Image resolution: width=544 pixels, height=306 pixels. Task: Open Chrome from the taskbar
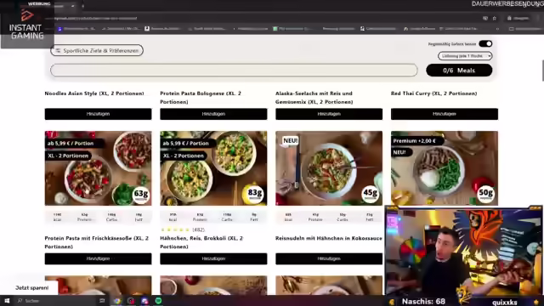(x=117, y=301)
